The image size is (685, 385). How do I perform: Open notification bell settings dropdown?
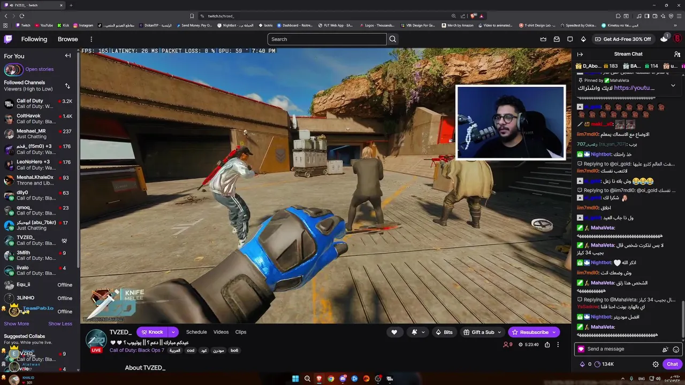(x=418, y=332)
